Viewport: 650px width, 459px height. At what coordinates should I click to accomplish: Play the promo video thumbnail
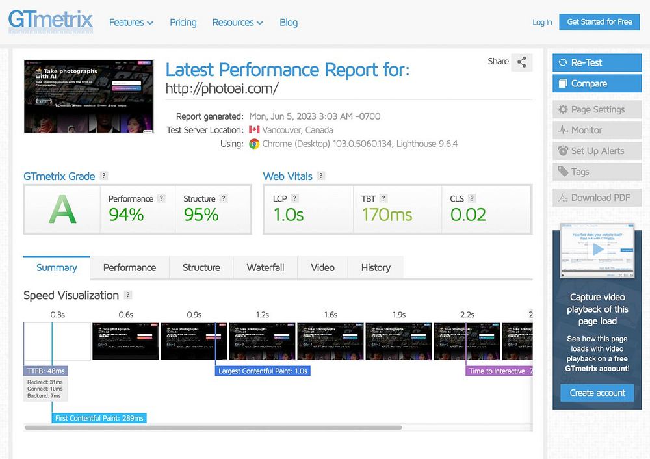pos(597,249)
